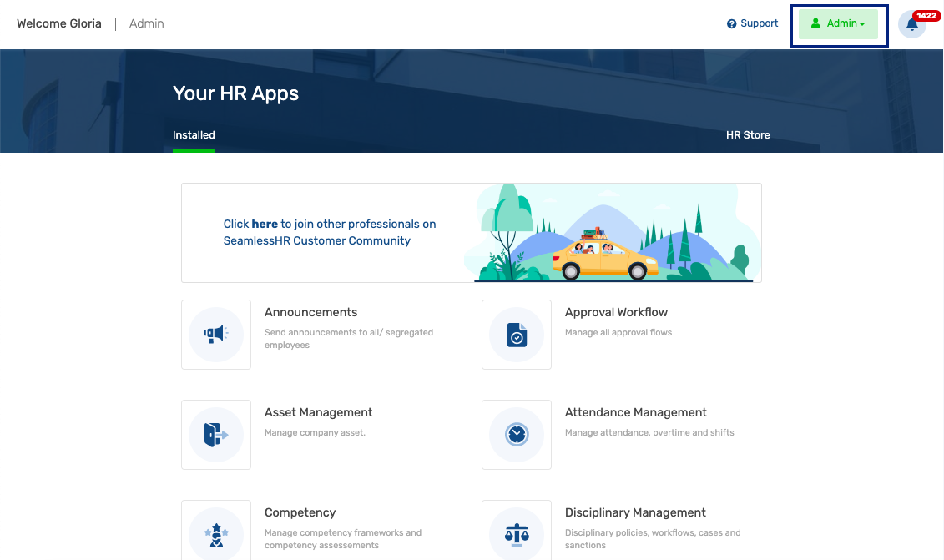Open the Attendance Management clock icon
This screenshot has width=944, height=560.
click(x=517, y=435)
